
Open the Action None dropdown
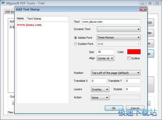coord(100,98)
